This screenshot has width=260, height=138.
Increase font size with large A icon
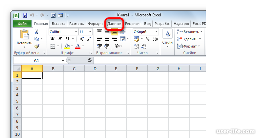coord(81,39)
